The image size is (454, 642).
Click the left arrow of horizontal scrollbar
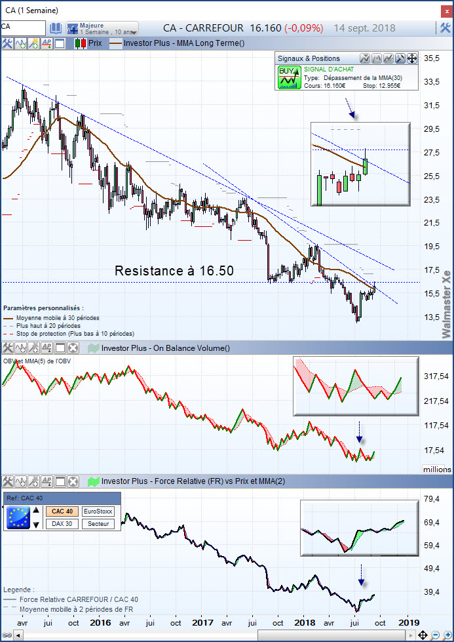tap(18, 635)
